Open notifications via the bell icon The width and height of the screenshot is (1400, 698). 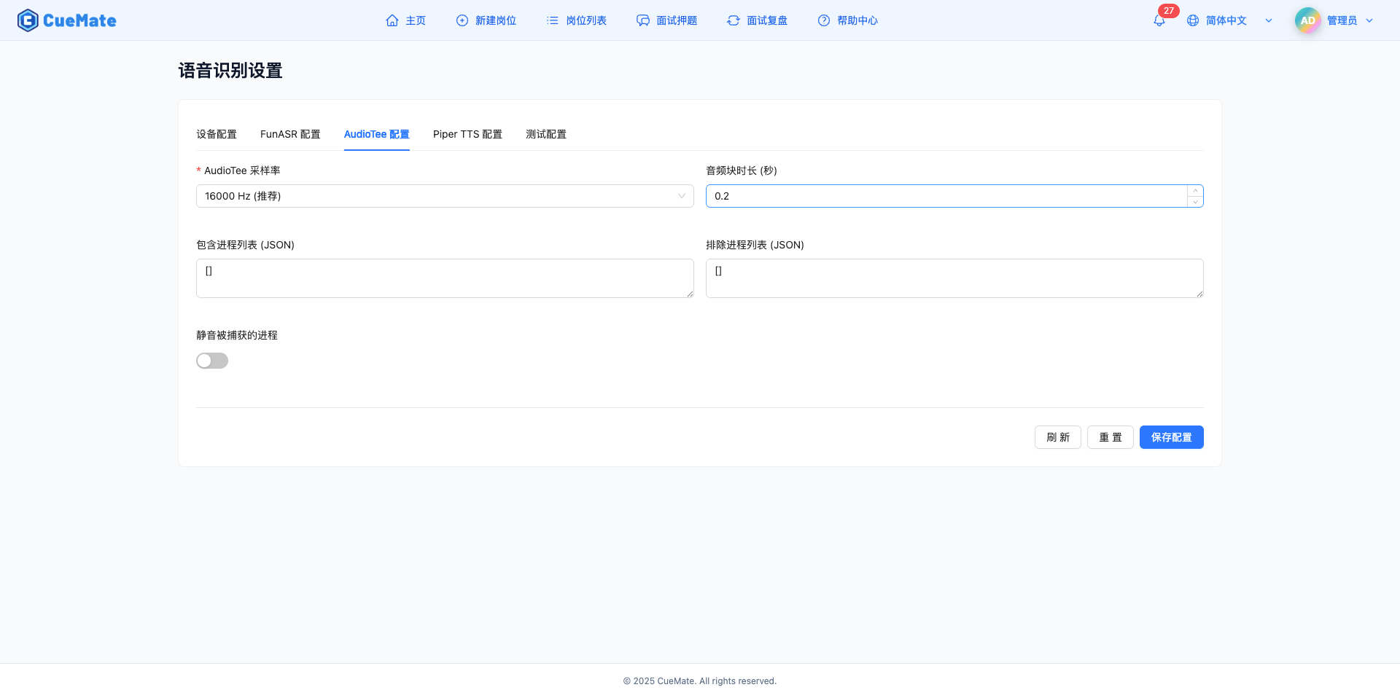(x=1159, y=20)
